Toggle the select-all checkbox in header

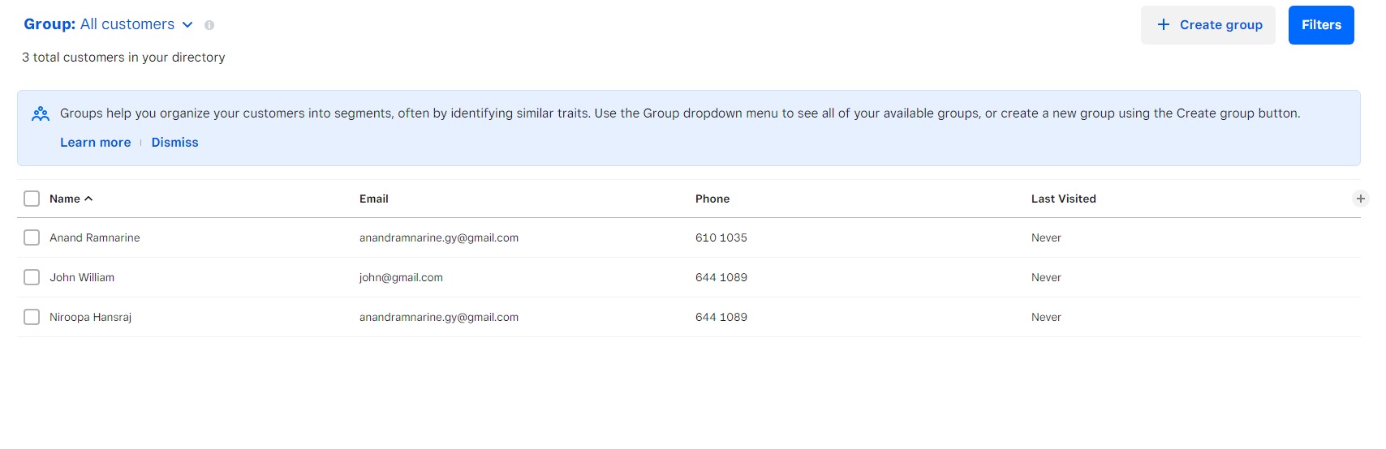click(x=32, y=199)
